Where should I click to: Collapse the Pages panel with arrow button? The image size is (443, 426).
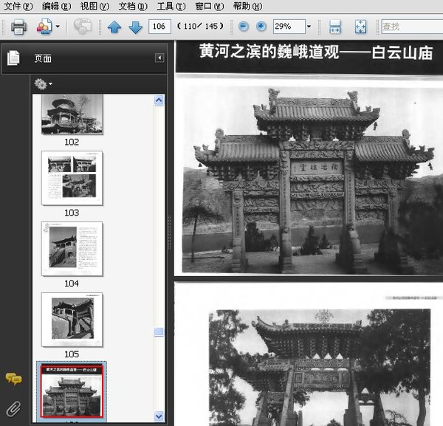[x=159, y=58]
